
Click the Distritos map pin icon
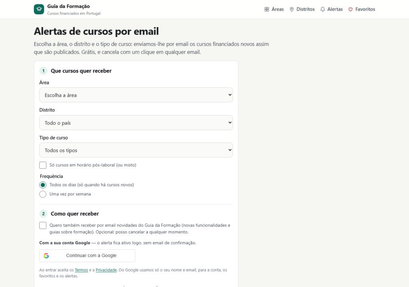292,10
